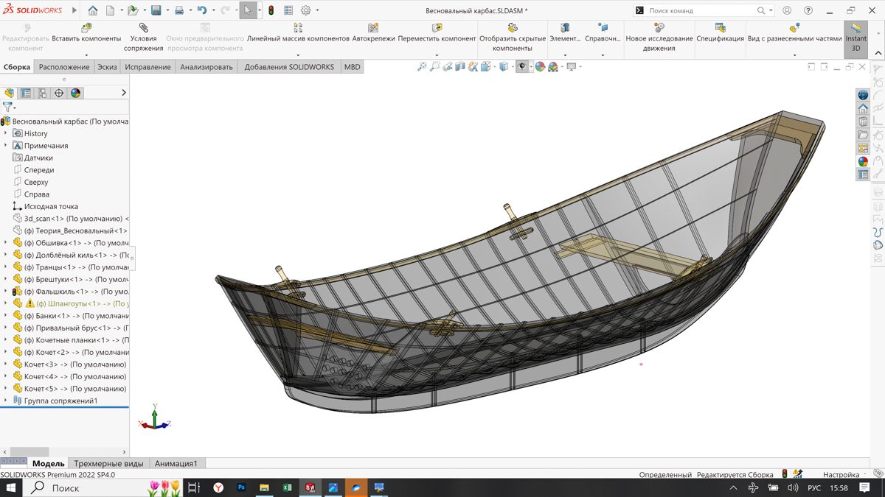This screenshot has width=885, height=497.
Task: Open the Анимация1 bottom tab
Action: (176, 464)
